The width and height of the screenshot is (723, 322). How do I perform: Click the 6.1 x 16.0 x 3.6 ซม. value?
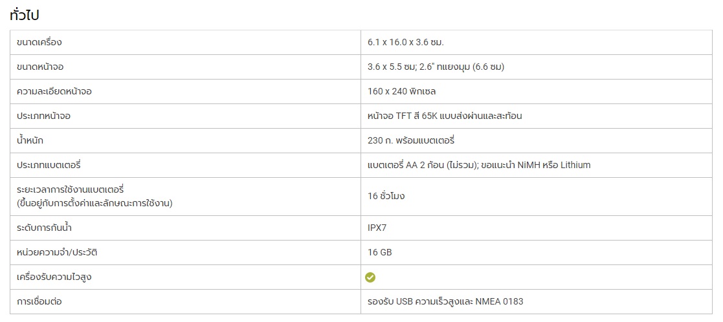tap(405, 43)
